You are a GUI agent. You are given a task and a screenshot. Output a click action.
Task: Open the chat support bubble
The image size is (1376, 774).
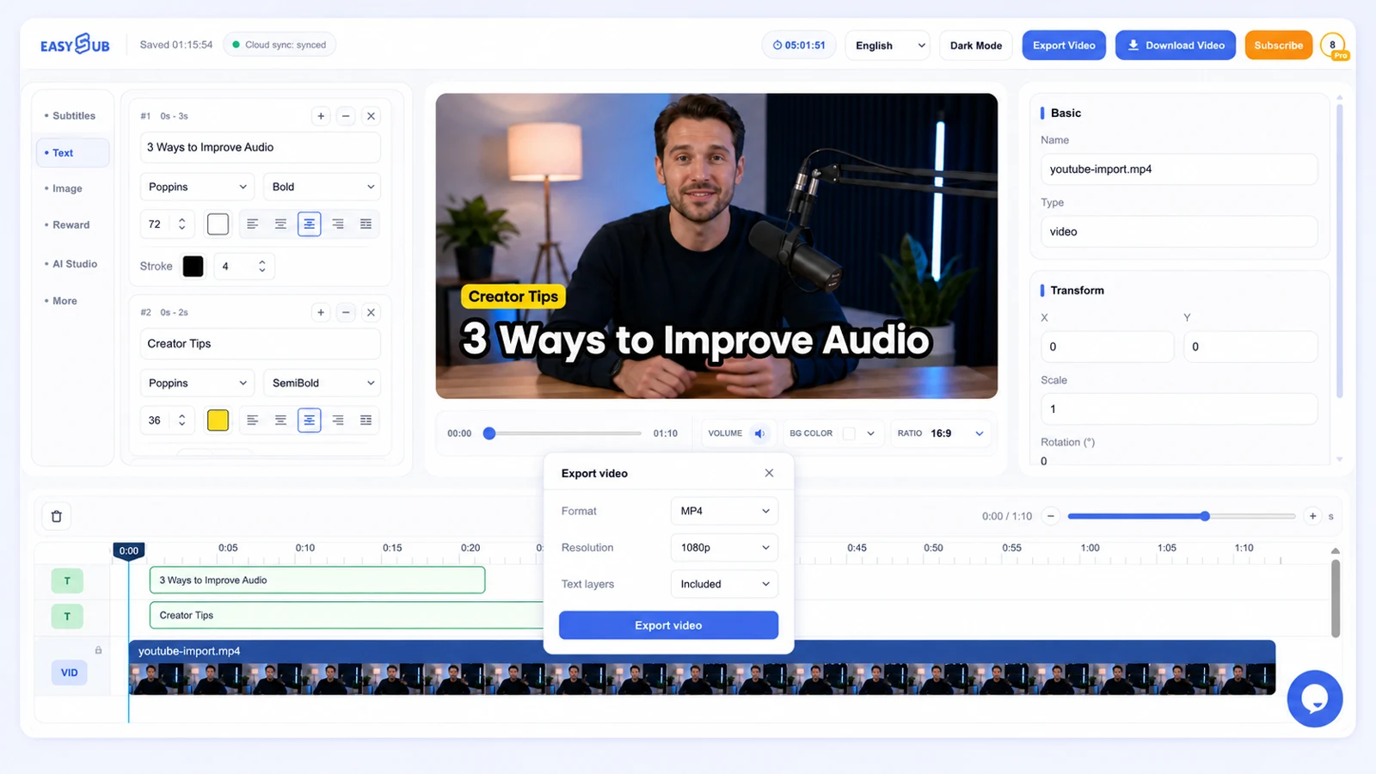click(x=1314, y=698)
